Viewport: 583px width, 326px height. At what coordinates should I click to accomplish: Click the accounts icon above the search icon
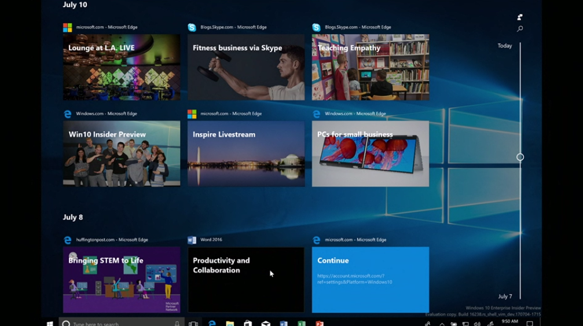(520, 17)
